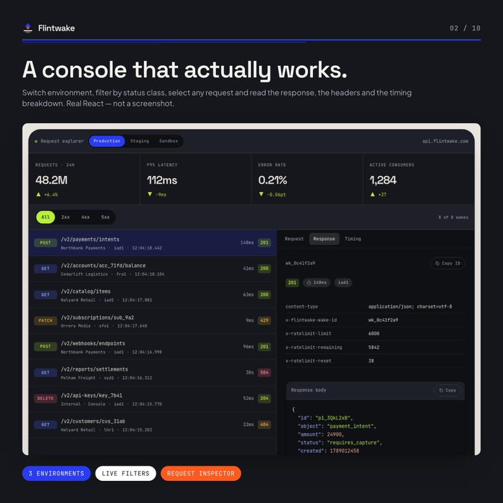503x503 pixels.
Task: Click the up arrow beside +6.4%
Action: pos(39,194)
